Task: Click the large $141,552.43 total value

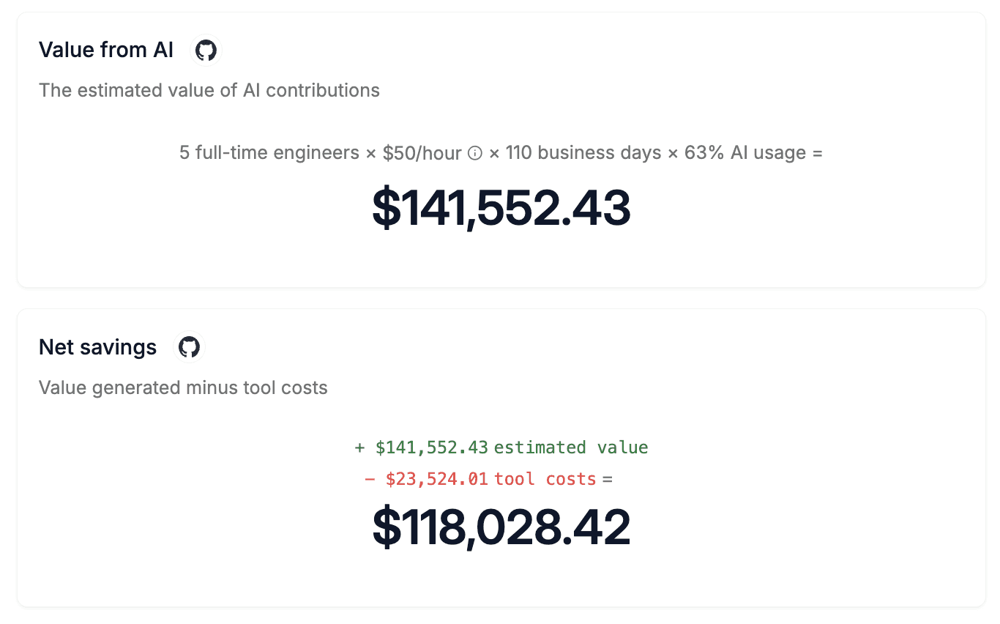Action: point(501,209)
